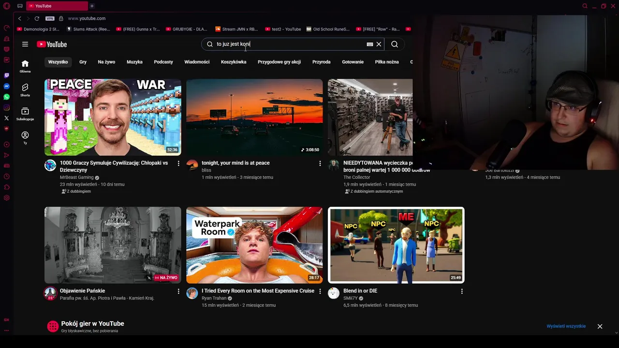The width and height of the screenshot is (619, 348).
Task: Open X (Twitter) from the sidebar
Action: pyautogui.click(x=7, y=118)
